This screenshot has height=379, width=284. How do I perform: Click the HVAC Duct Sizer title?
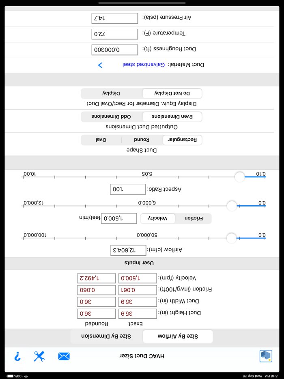pos(142,356)
